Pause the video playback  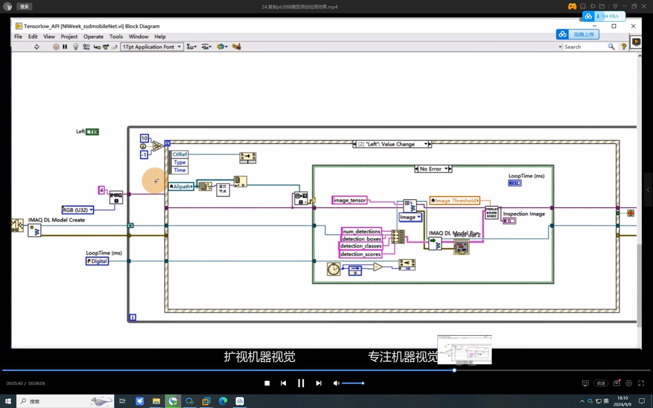pyautogui.click(x=301, y=383)
